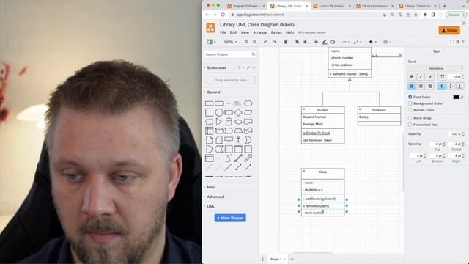Enable the Font Color checkbox
Image resolution: width=469 pixels, height=264 pixels.
tap(410, 97)
